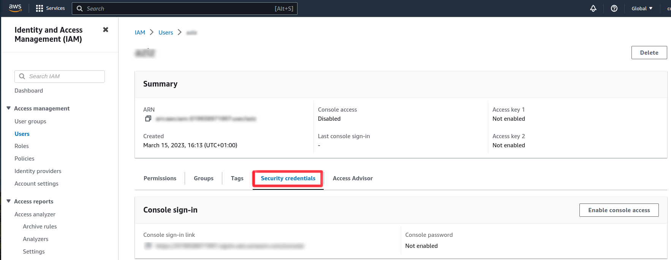
Task: Open the help question mark icon
Action: (614, 8)
